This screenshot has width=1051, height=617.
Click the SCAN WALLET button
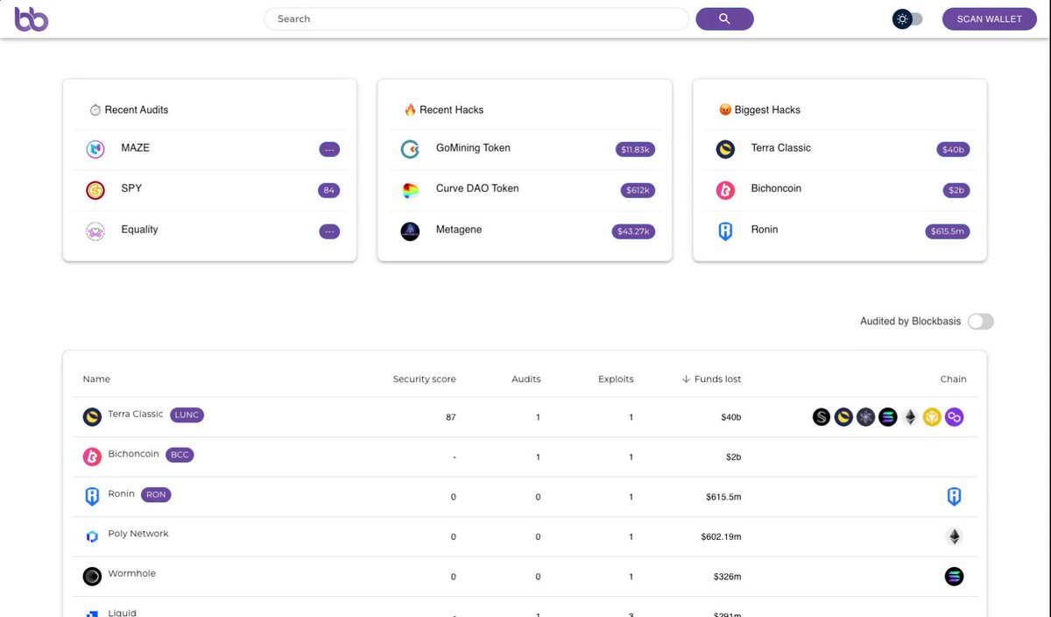point(989,18)
